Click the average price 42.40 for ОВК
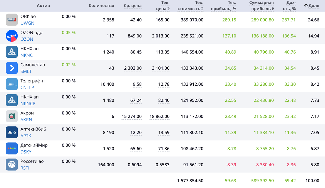325x188 pixels. pyautogui.click(x=136, y=20)
